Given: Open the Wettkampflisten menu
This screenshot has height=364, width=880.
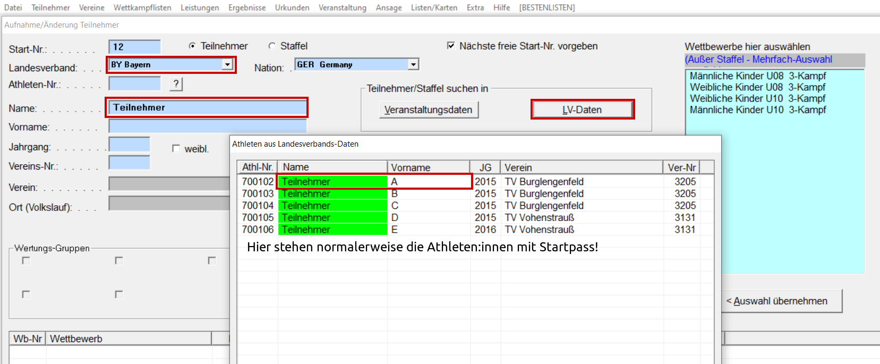Looking at the screenshot, I should [142, 7].
